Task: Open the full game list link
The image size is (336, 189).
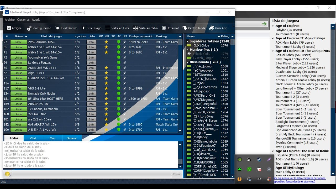Action: coord(300,180)
